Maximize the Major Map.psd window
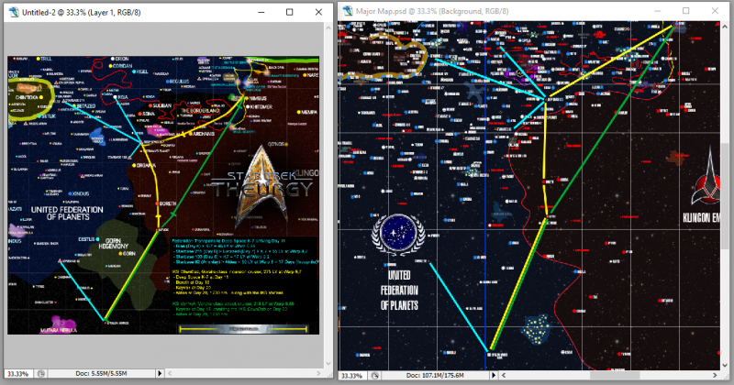This screenshot has height=385, width=734. pyautogui.click(x=685, y=11)
